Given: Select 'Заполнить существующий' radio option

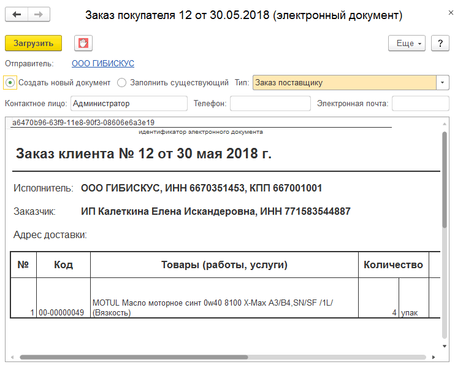Looking at the screenshot, I should [x=122, y=82].
